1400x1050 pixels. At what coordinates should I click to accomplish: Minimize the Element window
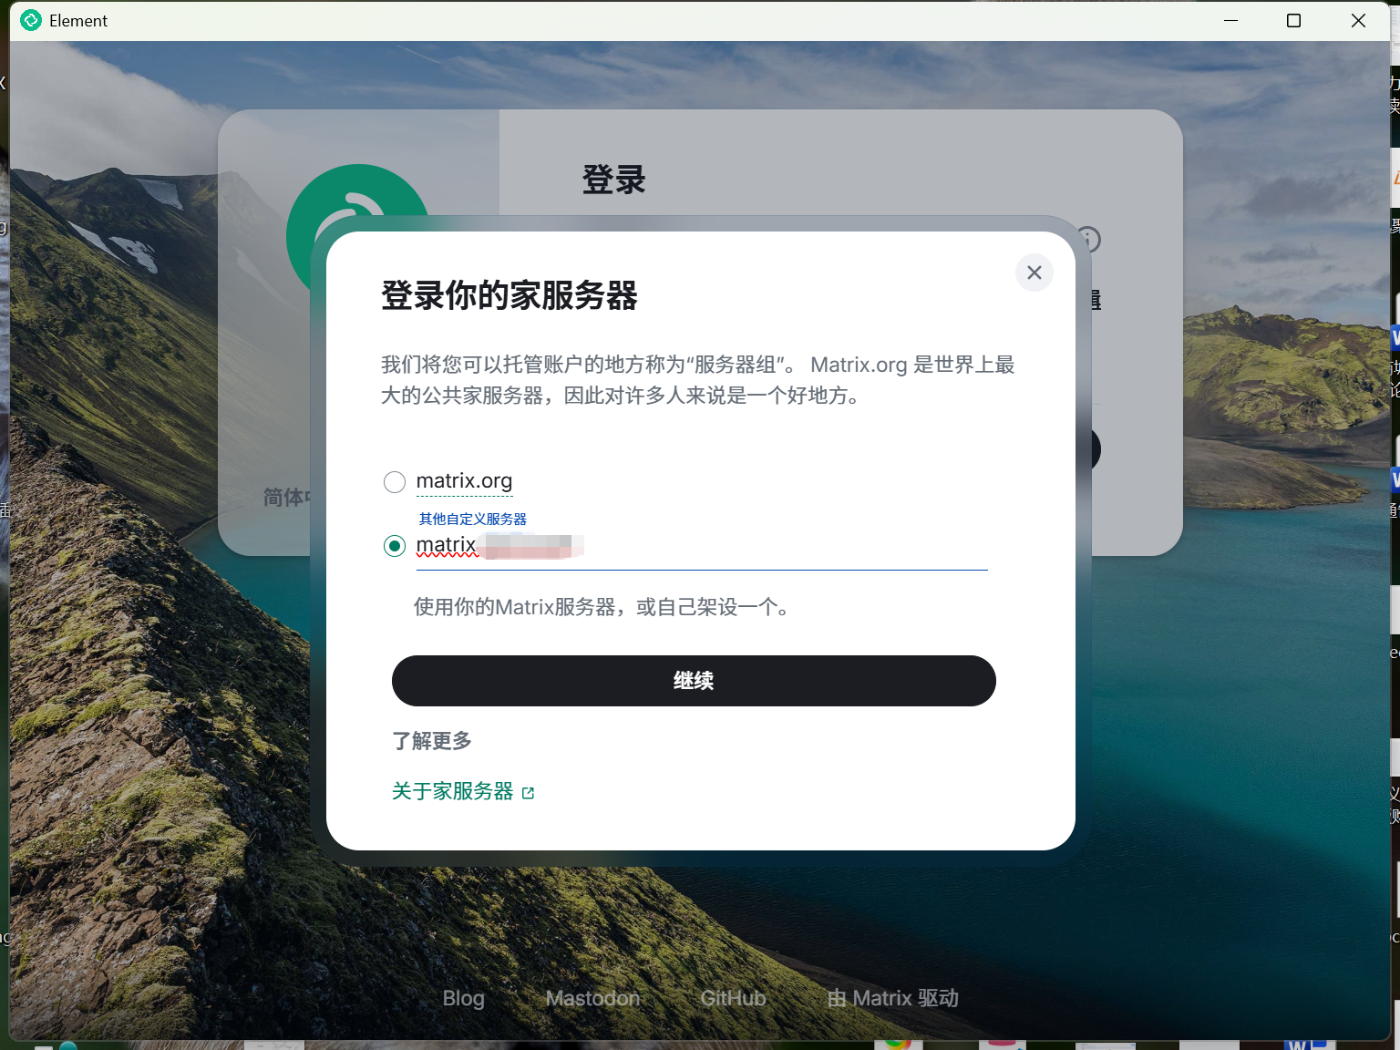[1230, 20]
